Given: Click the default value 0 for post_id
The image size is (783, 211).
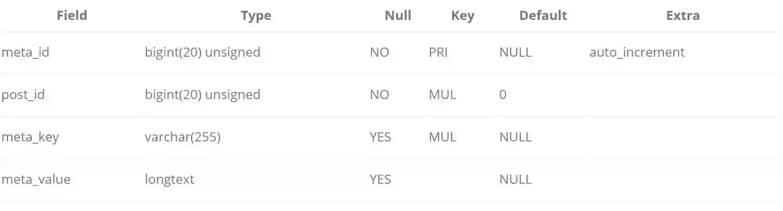Looking at the screenshot, I should 503,95.
